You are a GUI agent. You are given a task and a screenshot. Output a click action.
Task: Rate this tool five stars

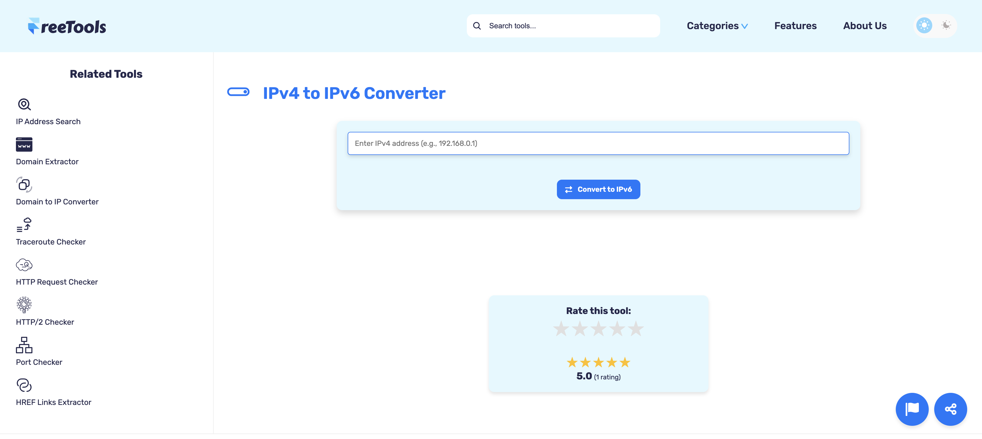635,328
